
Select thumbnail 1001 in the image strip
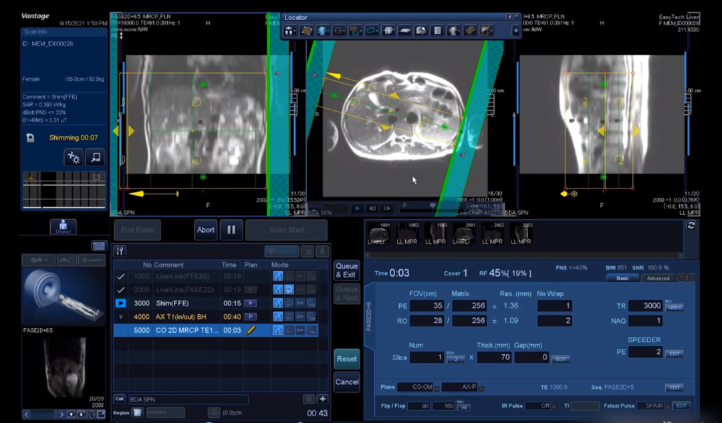379,233
